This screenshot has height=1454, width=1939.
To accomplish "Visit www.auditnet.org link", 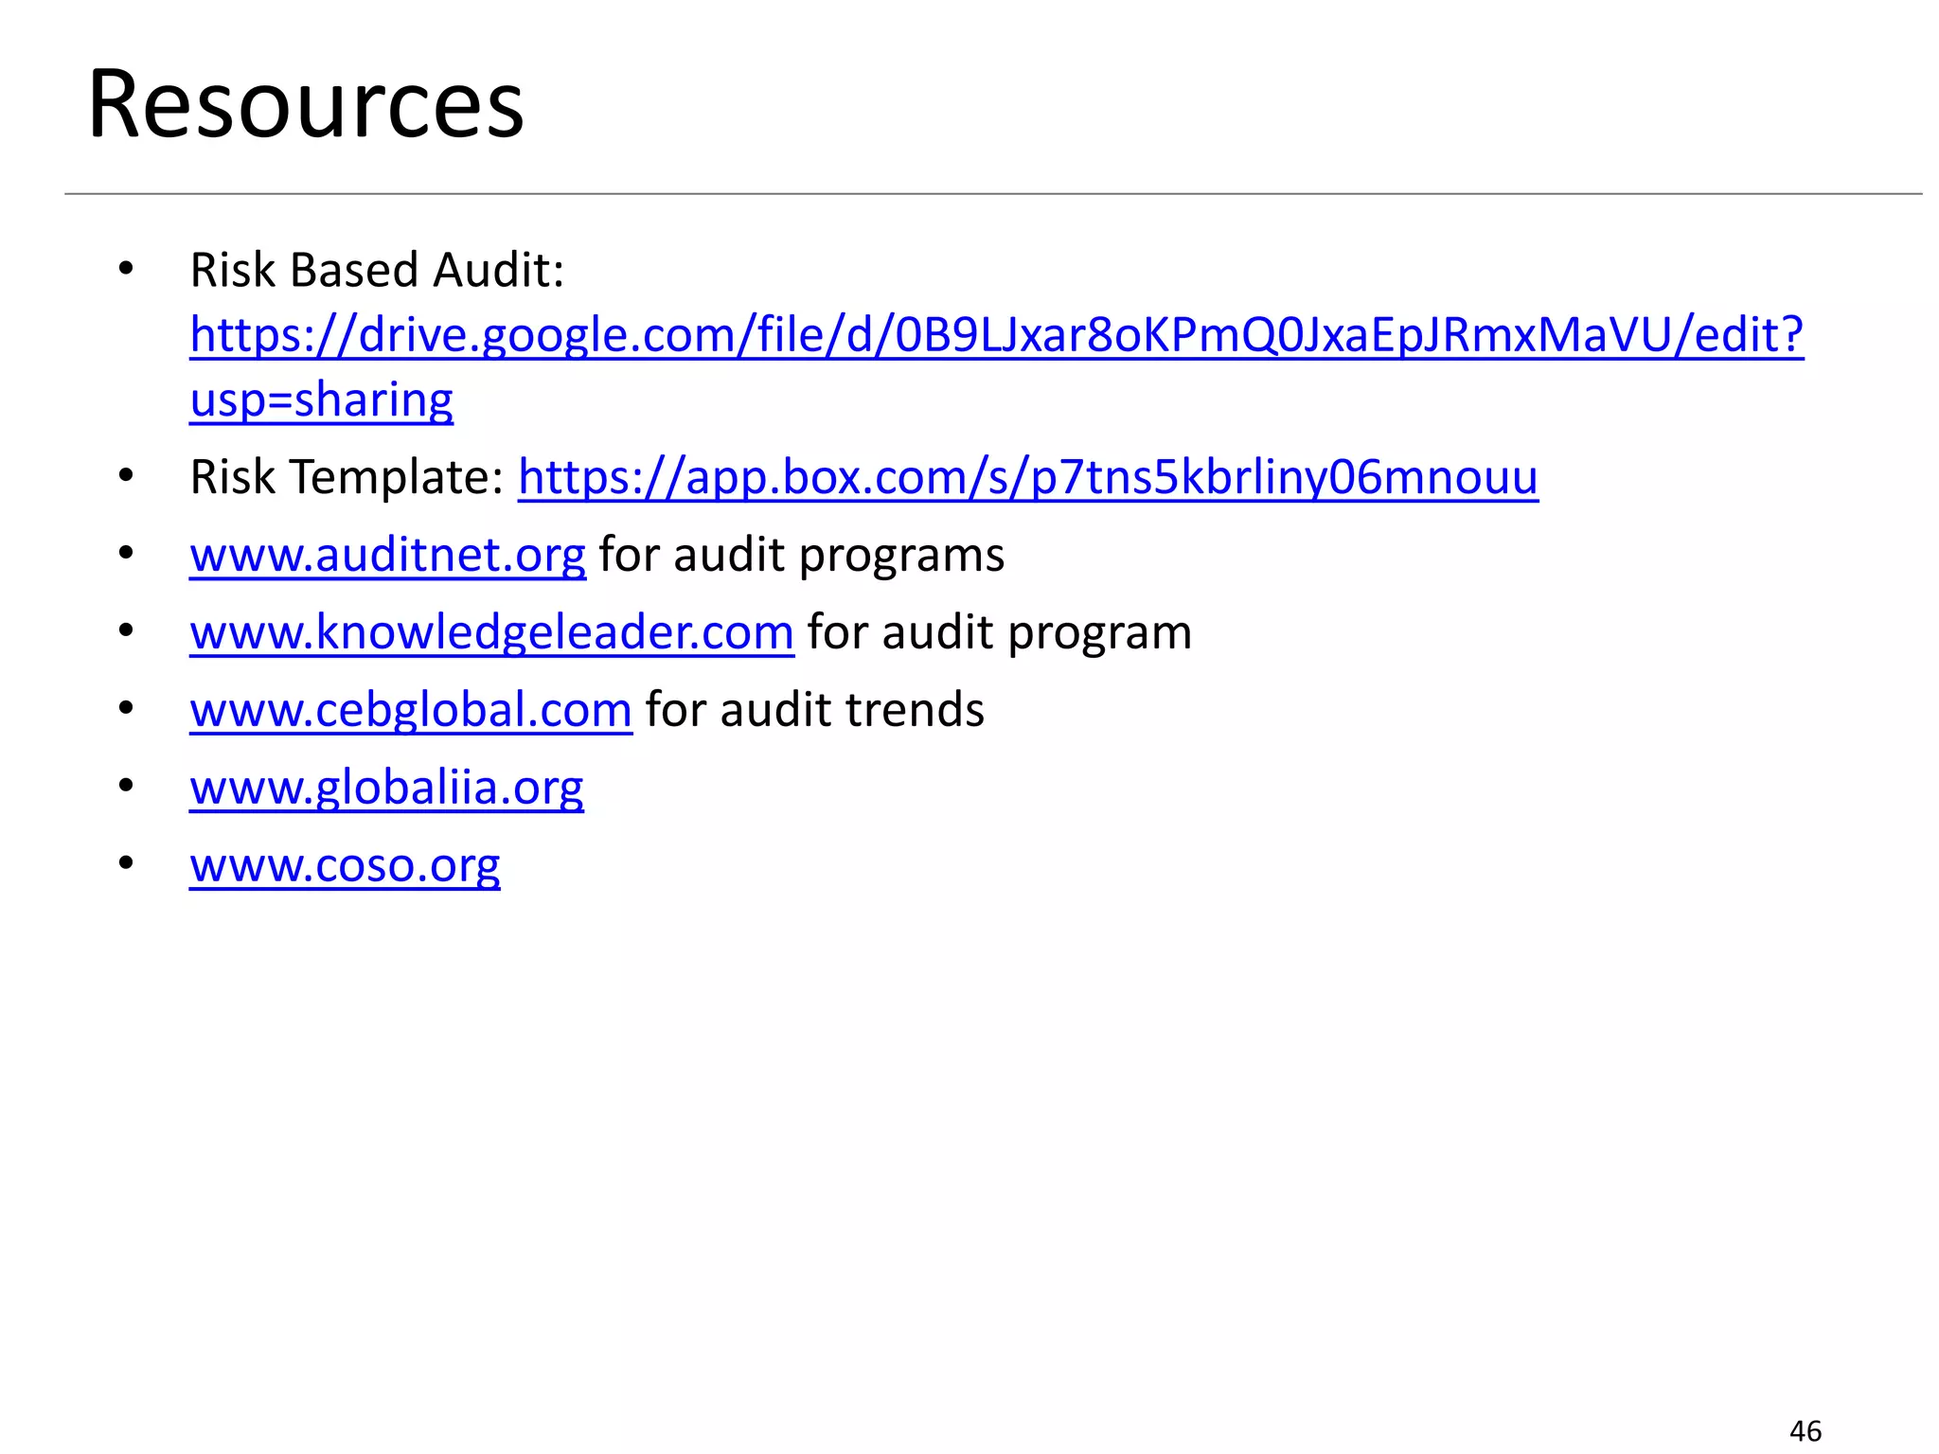I will pos(388,555).
